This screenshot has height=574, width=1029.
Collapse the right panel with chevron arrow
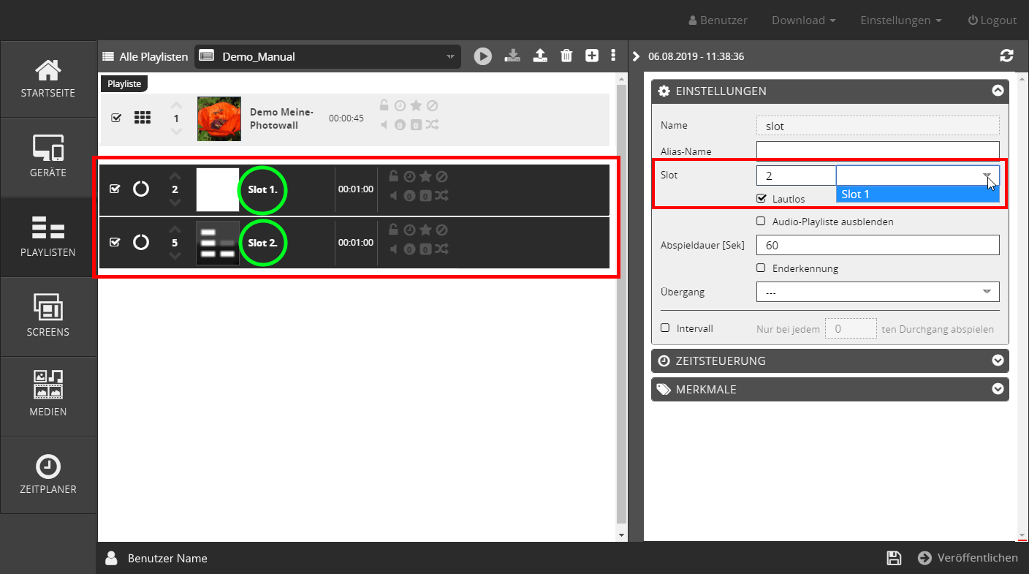636,56
